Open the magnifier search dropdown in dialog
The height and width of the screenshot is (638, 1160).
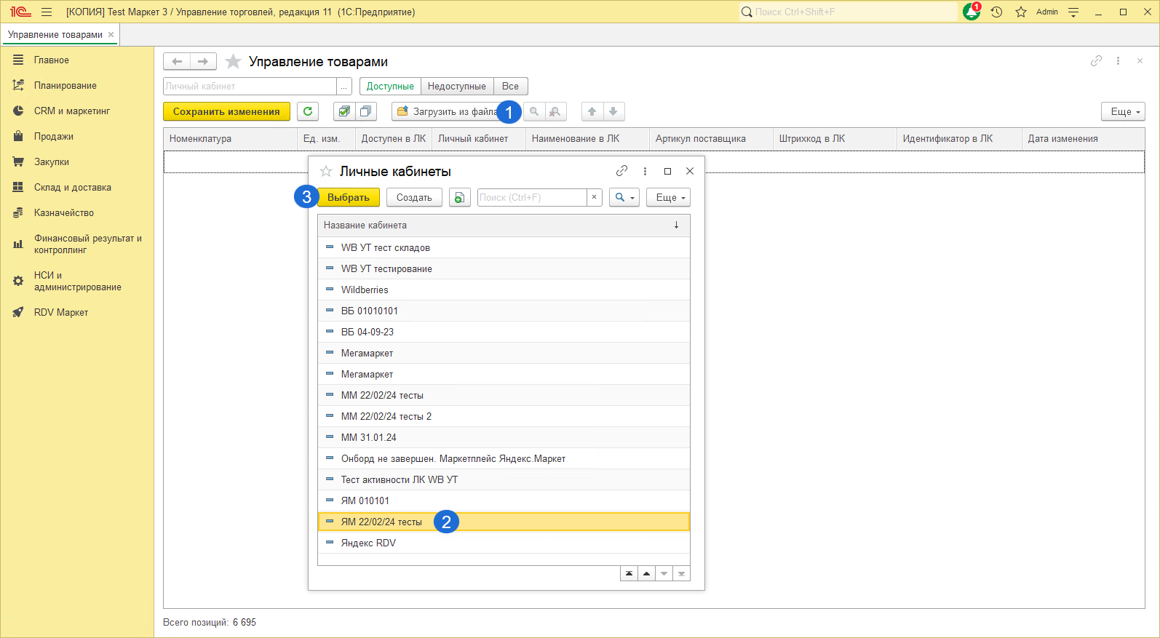(x=624, y=198)
